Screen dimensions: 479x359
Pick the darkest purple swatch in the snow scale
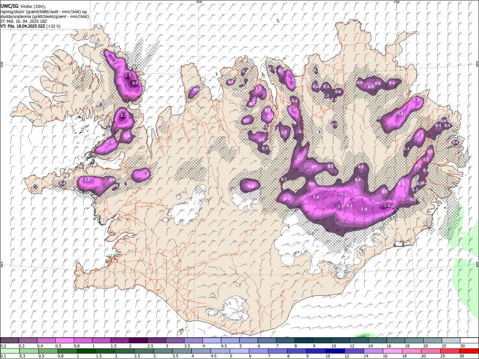[x=138, y=341]
